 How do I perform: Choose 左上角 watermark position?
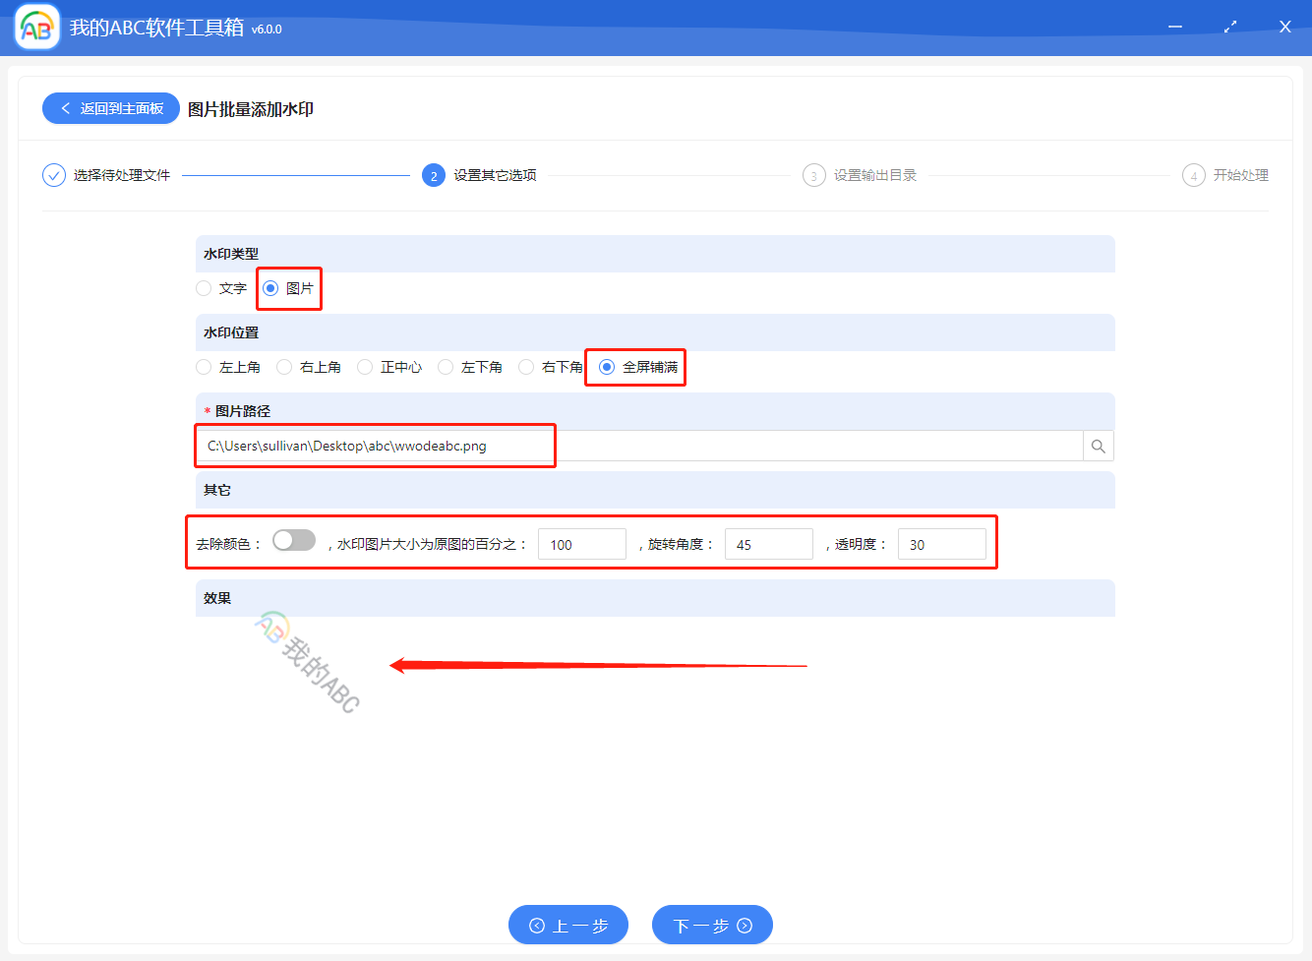tap(204, 367)
